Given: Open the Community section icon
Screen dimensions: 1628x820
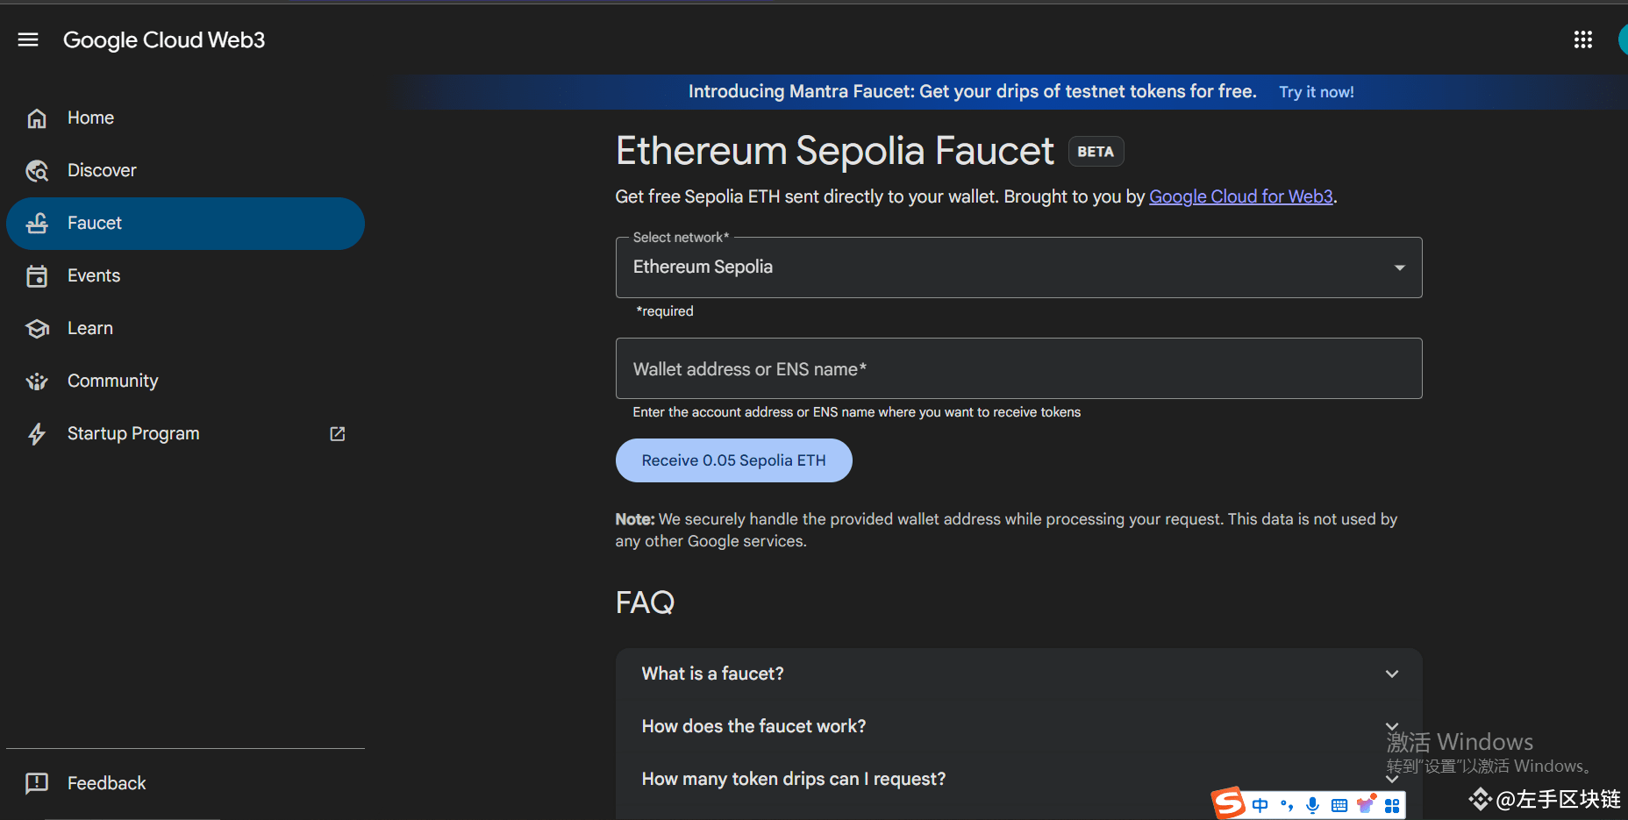Looking at the screenshot, I should (37, 381).
